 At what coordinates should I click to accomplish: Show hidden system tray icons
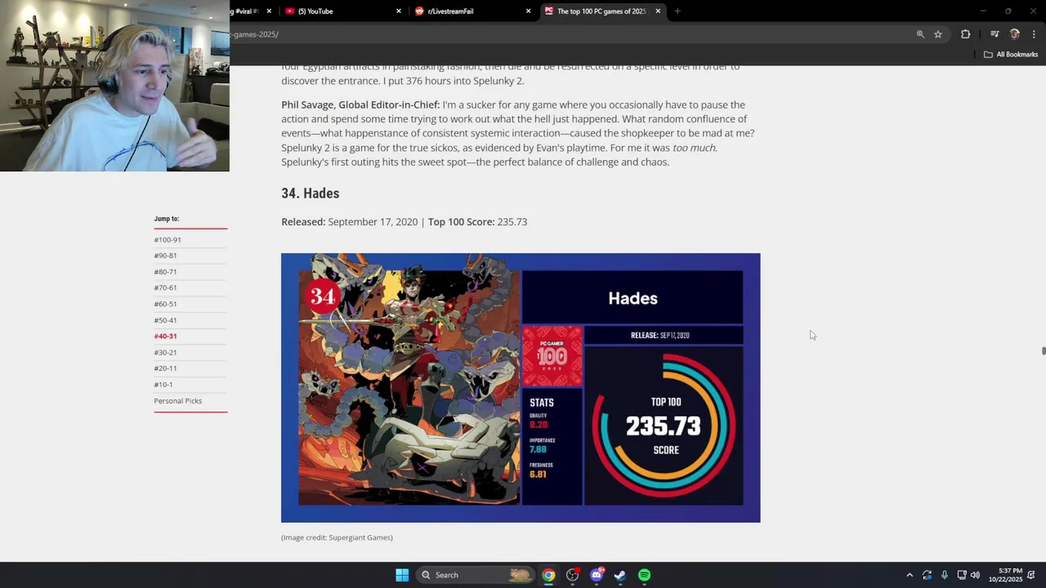[x=909, y=575]
